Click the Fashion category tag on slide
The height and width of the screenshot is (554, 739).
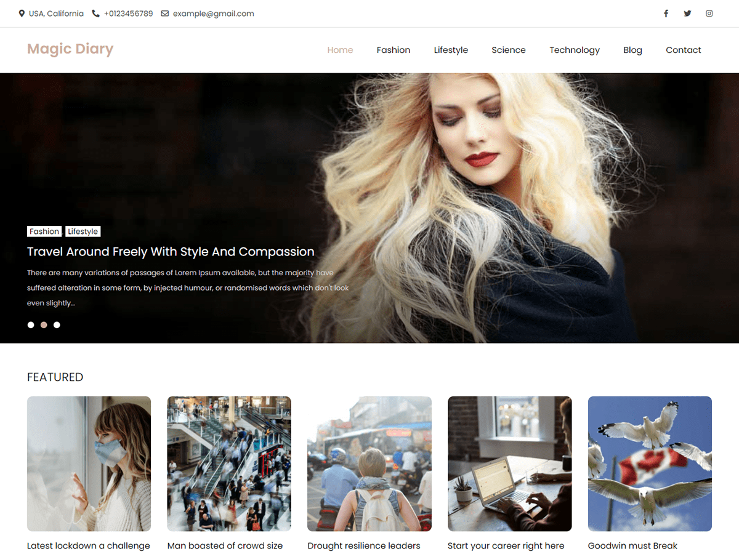coord(44,231)
